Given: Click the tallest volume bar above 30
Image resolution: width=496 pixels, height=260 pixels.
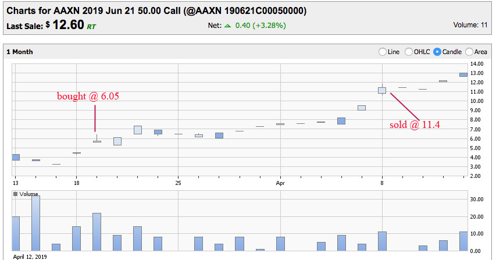Looking at the screenshot, I should [35, 223].
